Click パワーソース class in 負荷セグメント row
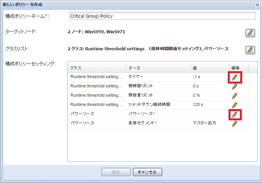The height and width of the screenshot is (183, 262). pyautogui.click(x=97, y=123)
